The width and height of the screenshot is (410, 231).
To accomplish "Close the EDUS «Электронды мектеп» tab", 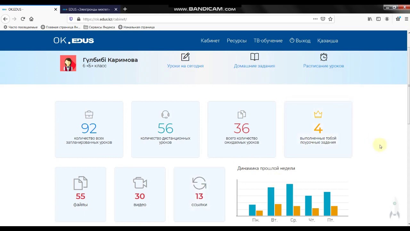I will 116,9.
